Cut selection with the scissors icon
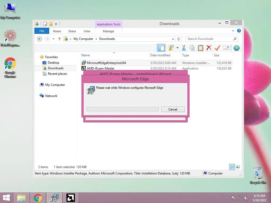Image resolution: width=271 pixels, height=203 pixels. [x=184, y=48]
